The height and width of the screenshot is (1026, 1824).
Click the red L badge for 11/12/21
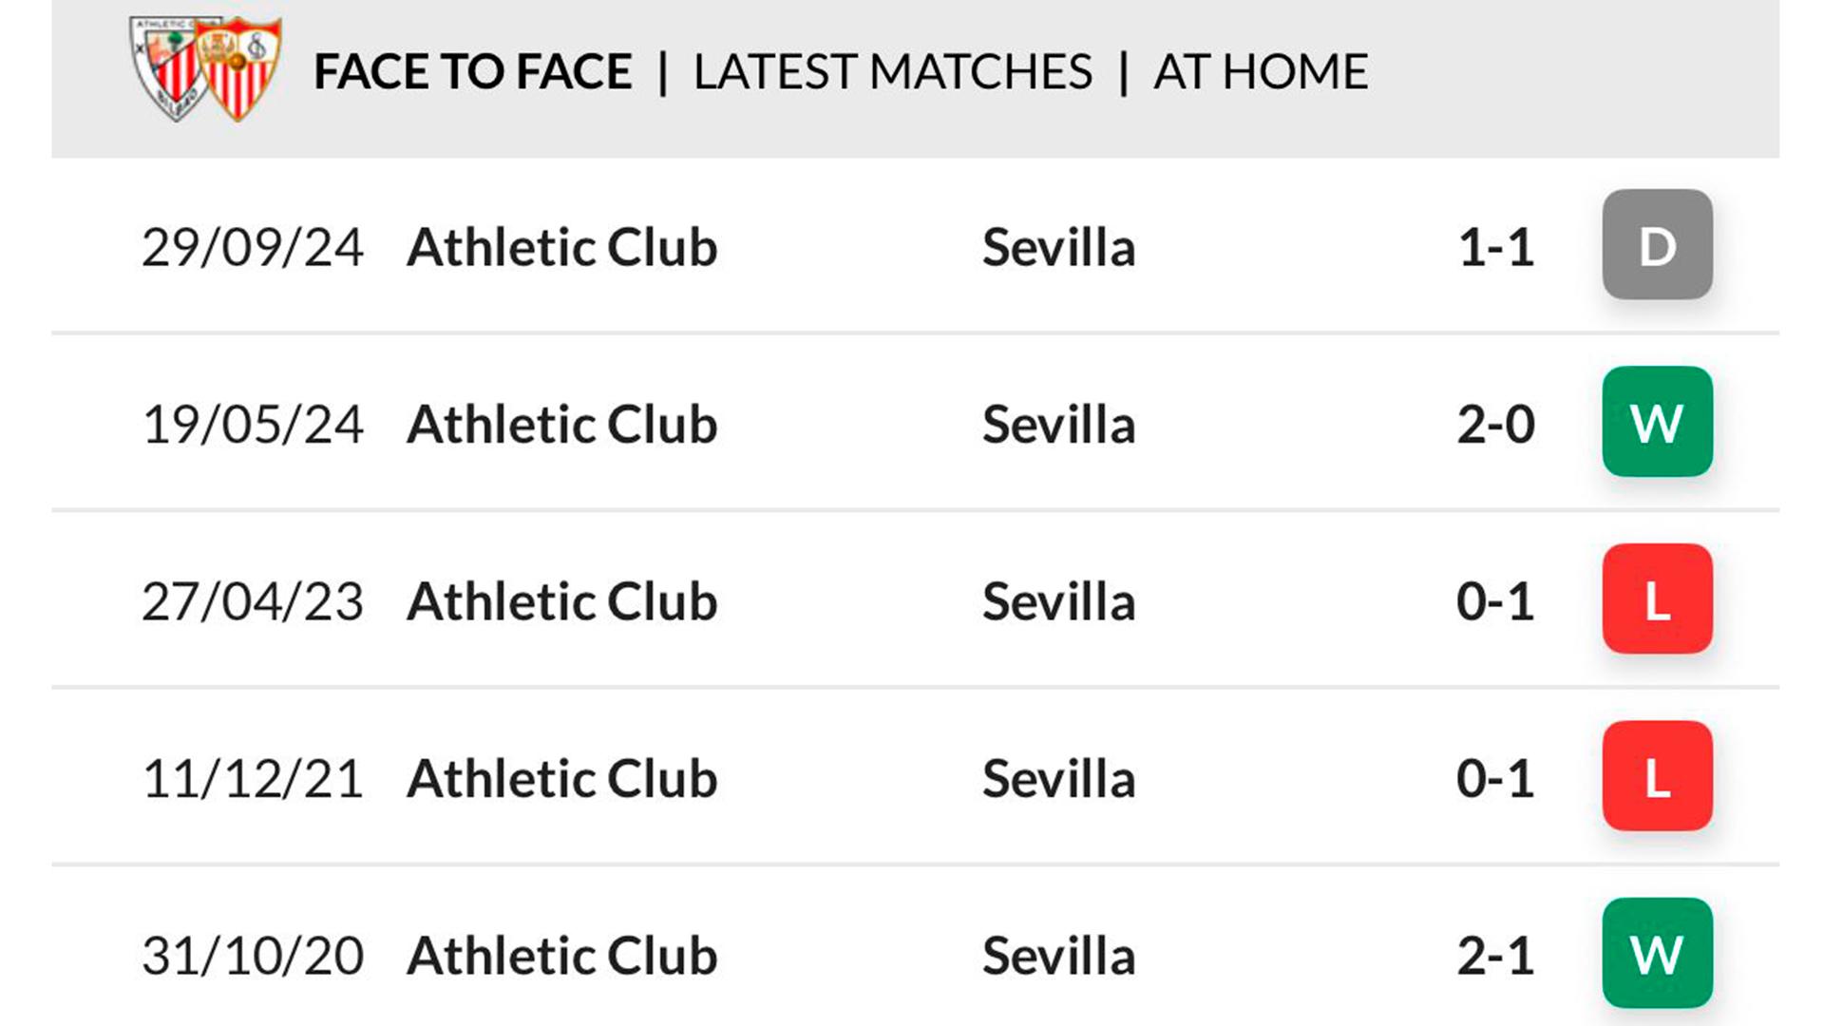[1657, 776]
